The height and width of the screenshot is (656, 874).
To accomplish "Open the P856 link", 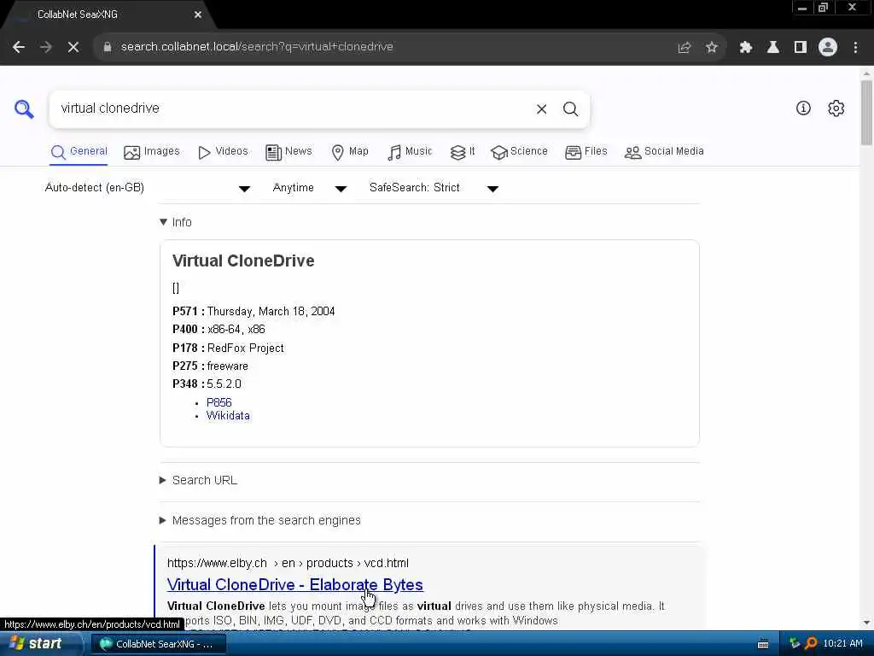I will point(219,403).
